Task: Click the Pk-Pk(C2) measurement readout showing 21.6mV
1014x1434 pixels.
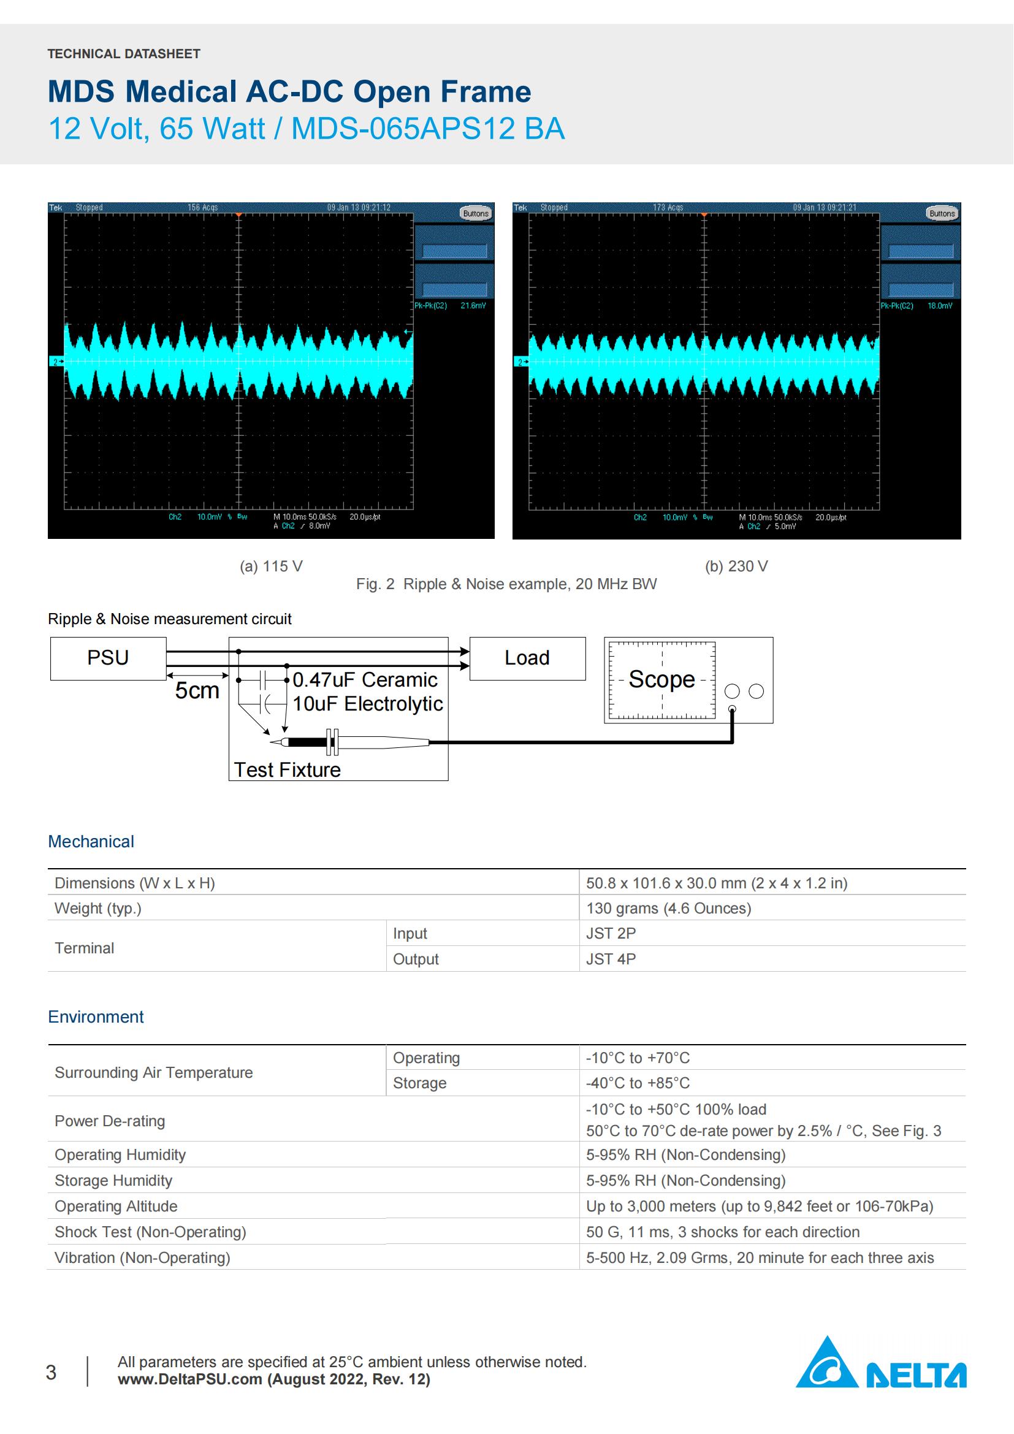Action: point(449,305)
